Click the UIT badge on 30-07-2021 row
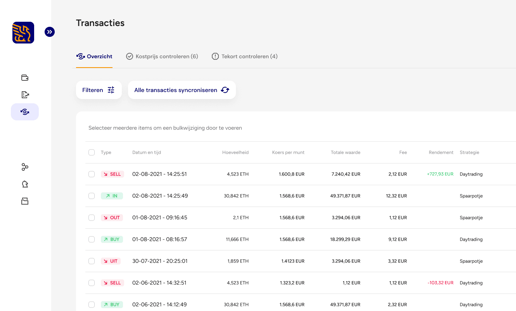This screenshot has width=516, height=311. pyautogui.click(x=111, y=261)
